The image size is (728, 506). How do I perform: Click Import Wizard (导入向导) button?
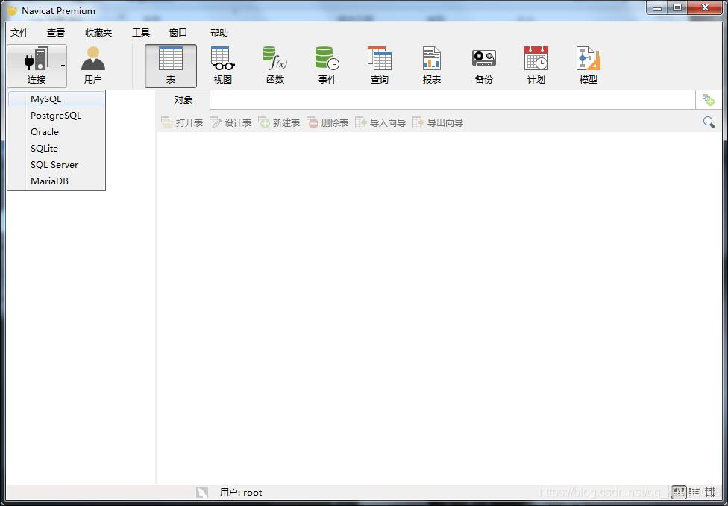[380, 122]
